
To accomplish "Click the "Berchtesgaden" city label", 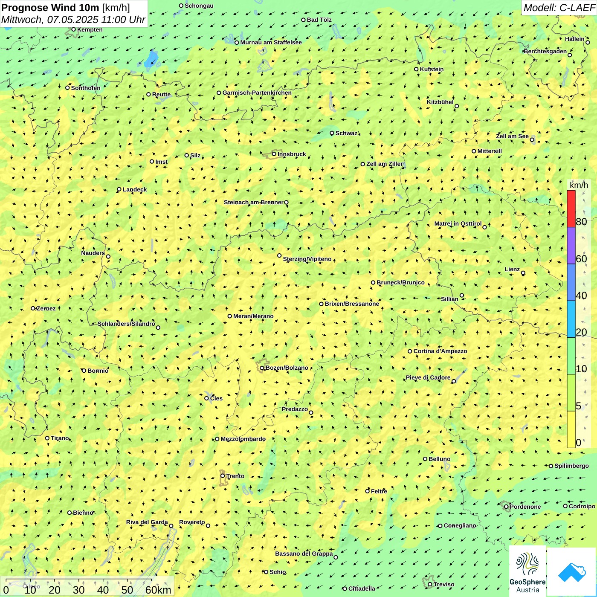I will pyautogui.click(x=545, y=51).
